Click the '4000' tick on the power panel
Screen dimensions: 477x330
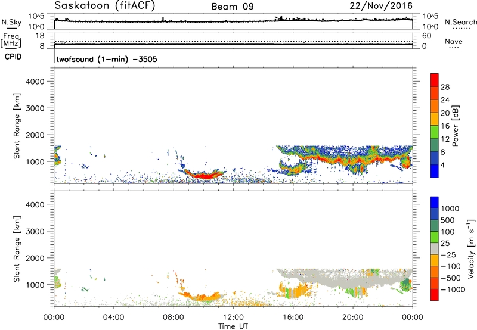[35, 82]
